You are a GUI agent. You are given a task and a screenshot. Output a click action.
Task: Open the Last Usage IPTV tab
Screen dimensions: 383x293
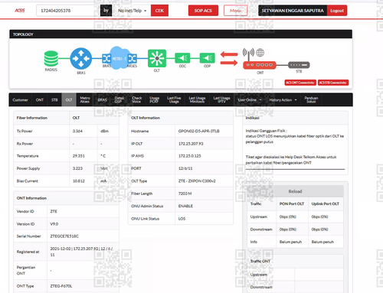(221, 99)
